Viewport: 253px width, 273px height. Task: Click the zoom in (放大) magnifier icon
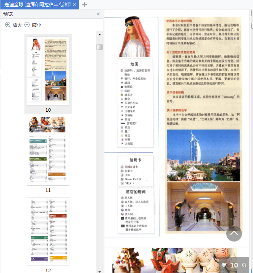coord(8,25)
